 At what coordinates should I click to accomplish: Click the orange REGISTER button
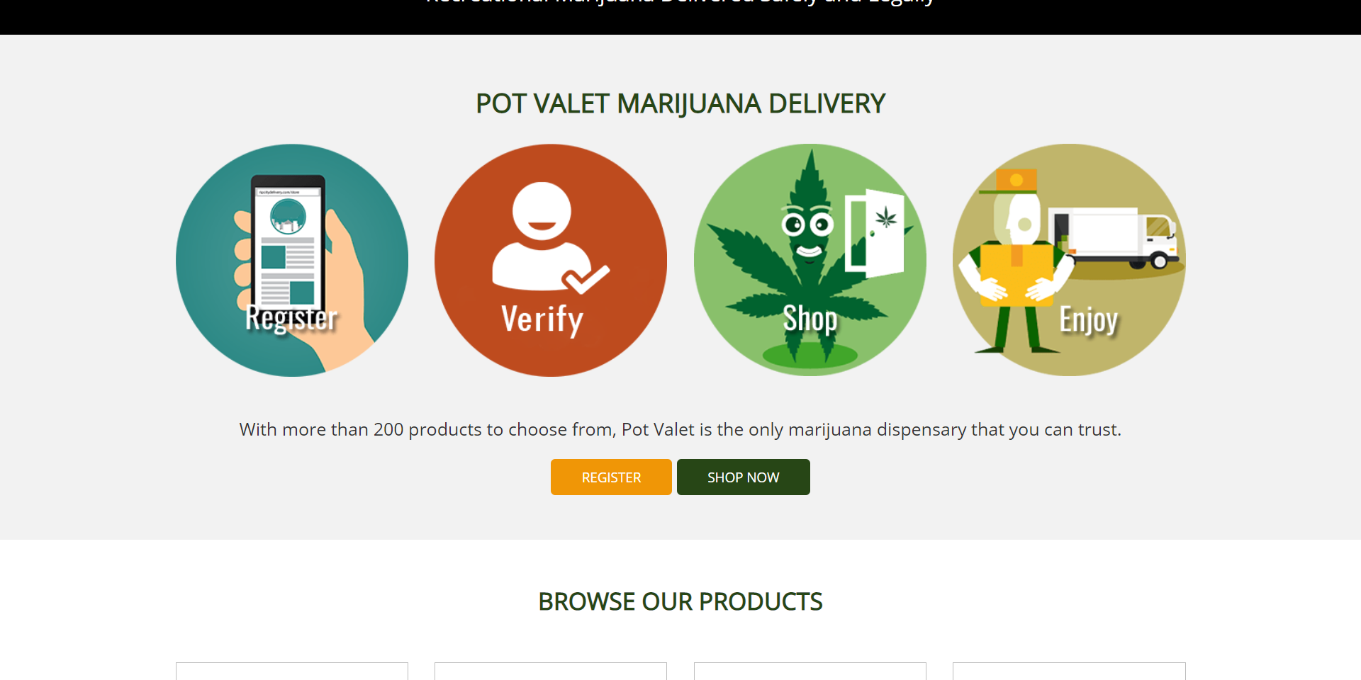611,477
